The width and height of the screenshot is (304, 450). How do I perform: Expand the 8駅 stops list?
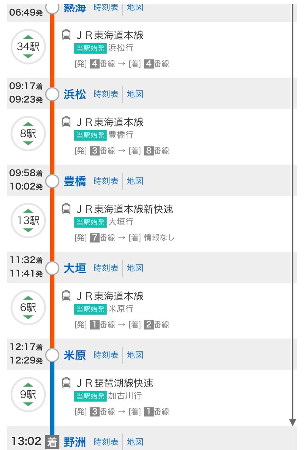pos(28,134)
